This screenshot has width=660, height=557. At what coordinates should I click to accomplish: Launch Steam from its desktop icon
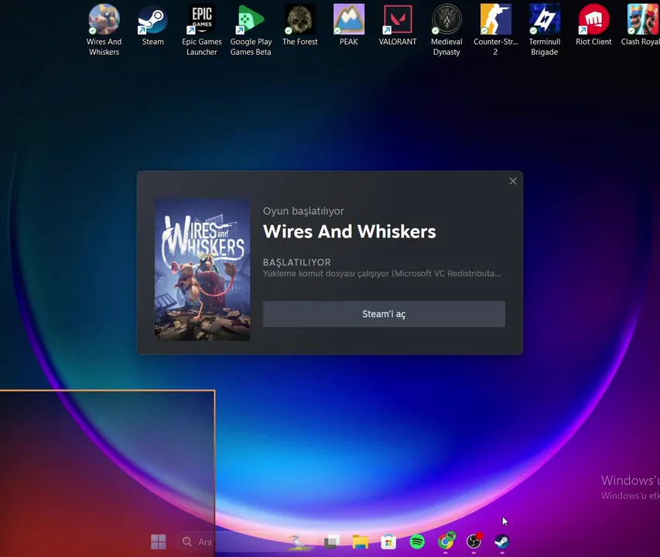coord(152,25)
